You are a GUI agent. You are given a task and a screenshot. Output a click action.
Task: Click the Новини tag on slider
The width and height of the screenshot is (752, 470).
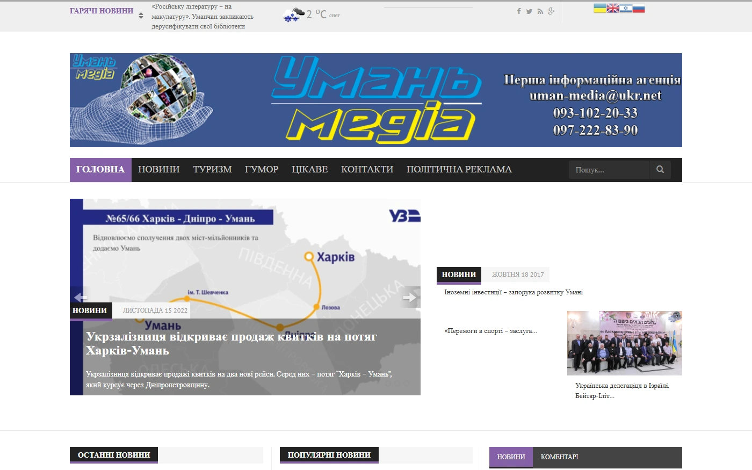tap(90, 310)
